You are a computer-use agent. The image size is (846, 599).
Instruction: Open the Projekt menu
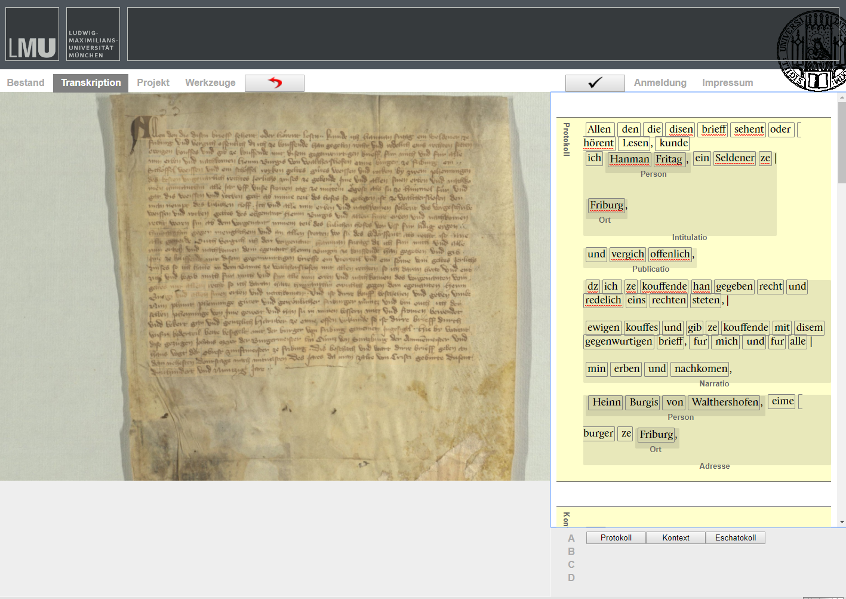coord(153,83)
